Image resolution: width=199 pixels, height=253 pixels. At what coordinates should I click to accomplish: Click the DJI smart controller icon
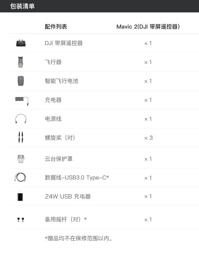[x=21, y=43]
